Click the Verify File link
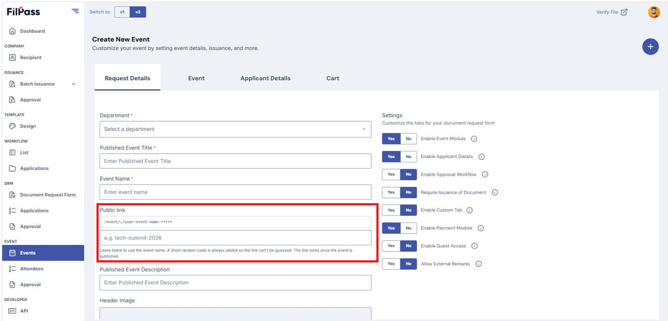The height and width of the screenshot is (321, 668). [x=612, y=12]
